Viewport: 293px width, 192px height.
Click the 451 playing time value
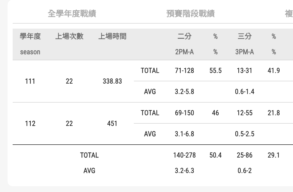(111, 124)
